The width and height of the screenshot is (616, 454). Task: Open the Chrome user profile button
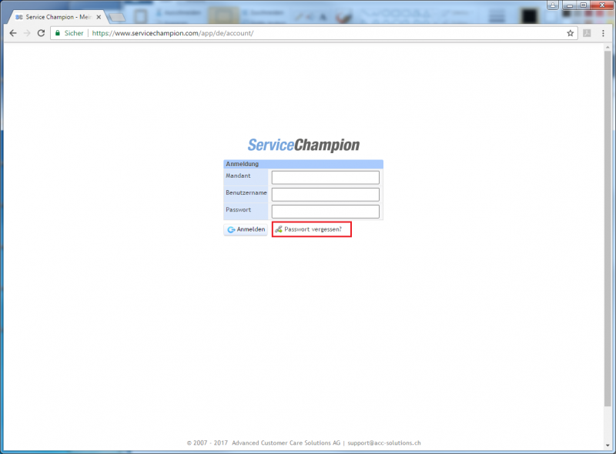pos(552,5)
